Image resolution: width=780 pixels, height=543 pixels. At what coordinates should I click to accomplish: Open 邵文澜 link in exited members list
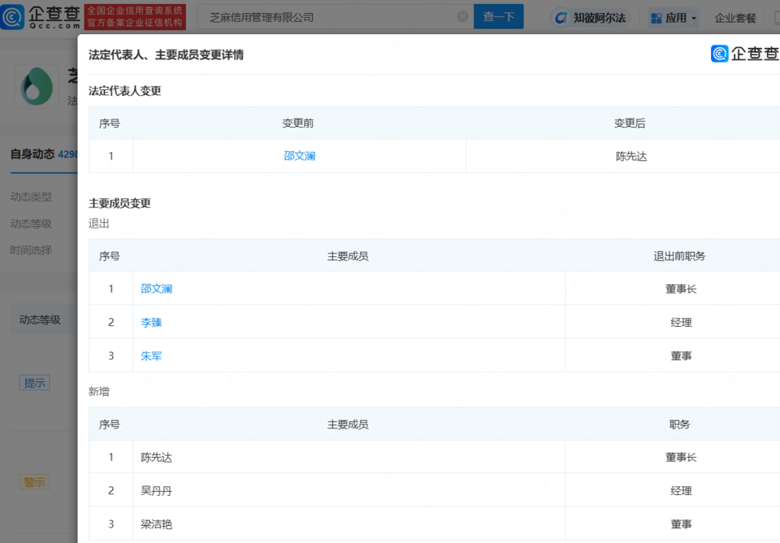(156, 289)
